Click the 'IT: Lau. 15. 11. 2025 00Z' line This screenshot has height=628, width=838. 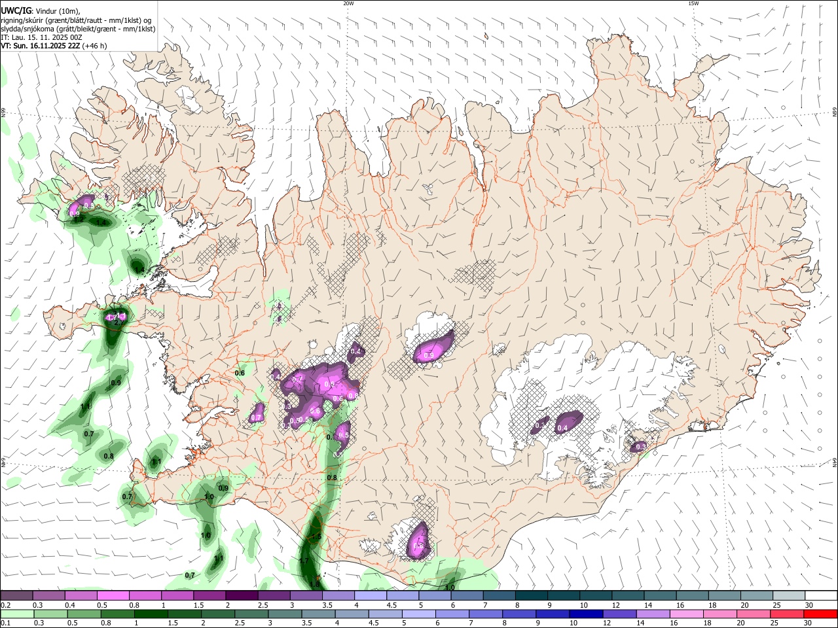click(x=41, y=37)
